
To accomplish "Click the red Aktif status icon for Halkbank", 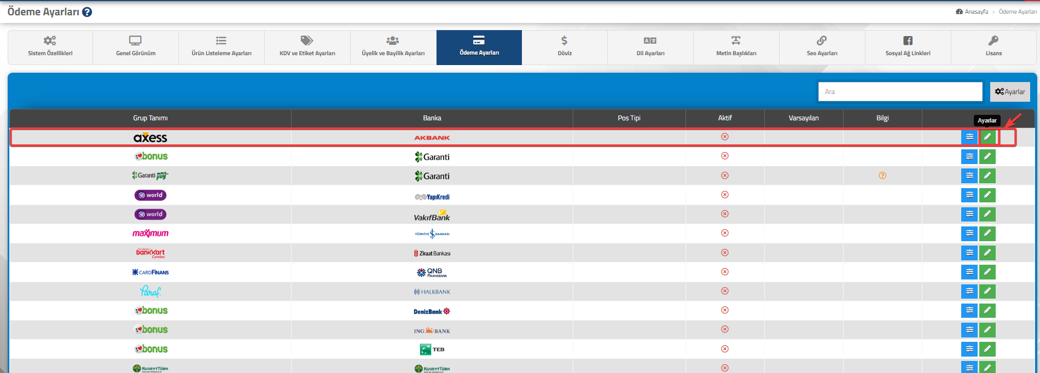I will point(725,291).
